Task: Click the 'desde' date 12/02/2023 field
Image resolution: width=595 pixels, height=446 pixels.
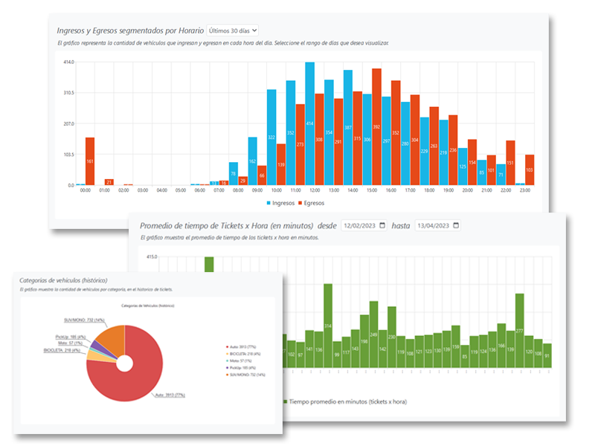Action: (360, 225)
